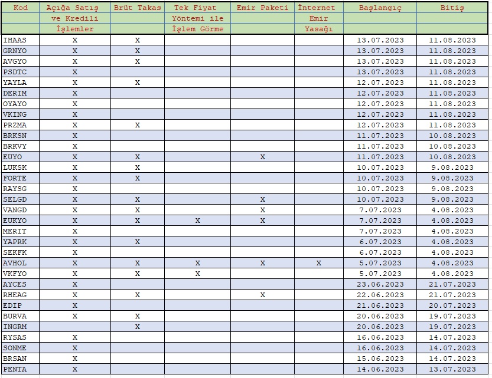Click the Kod column header
This screenshot has height=378, width=492.
(21, 8)
